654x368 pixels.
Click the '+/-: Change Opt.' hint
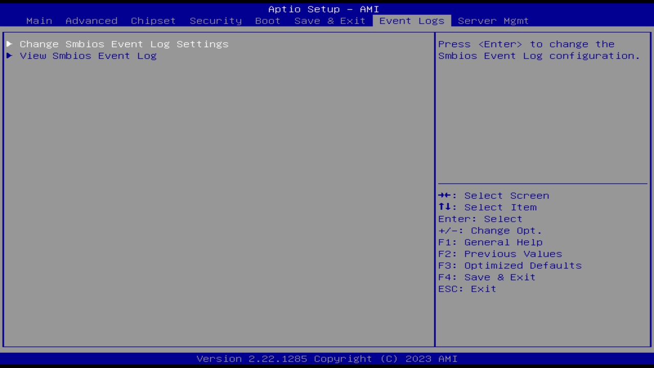click(490, 231)
